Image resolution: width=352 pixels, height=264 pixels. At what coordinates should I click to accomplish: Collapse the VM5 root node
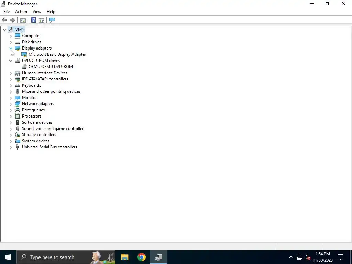point(4,30)
